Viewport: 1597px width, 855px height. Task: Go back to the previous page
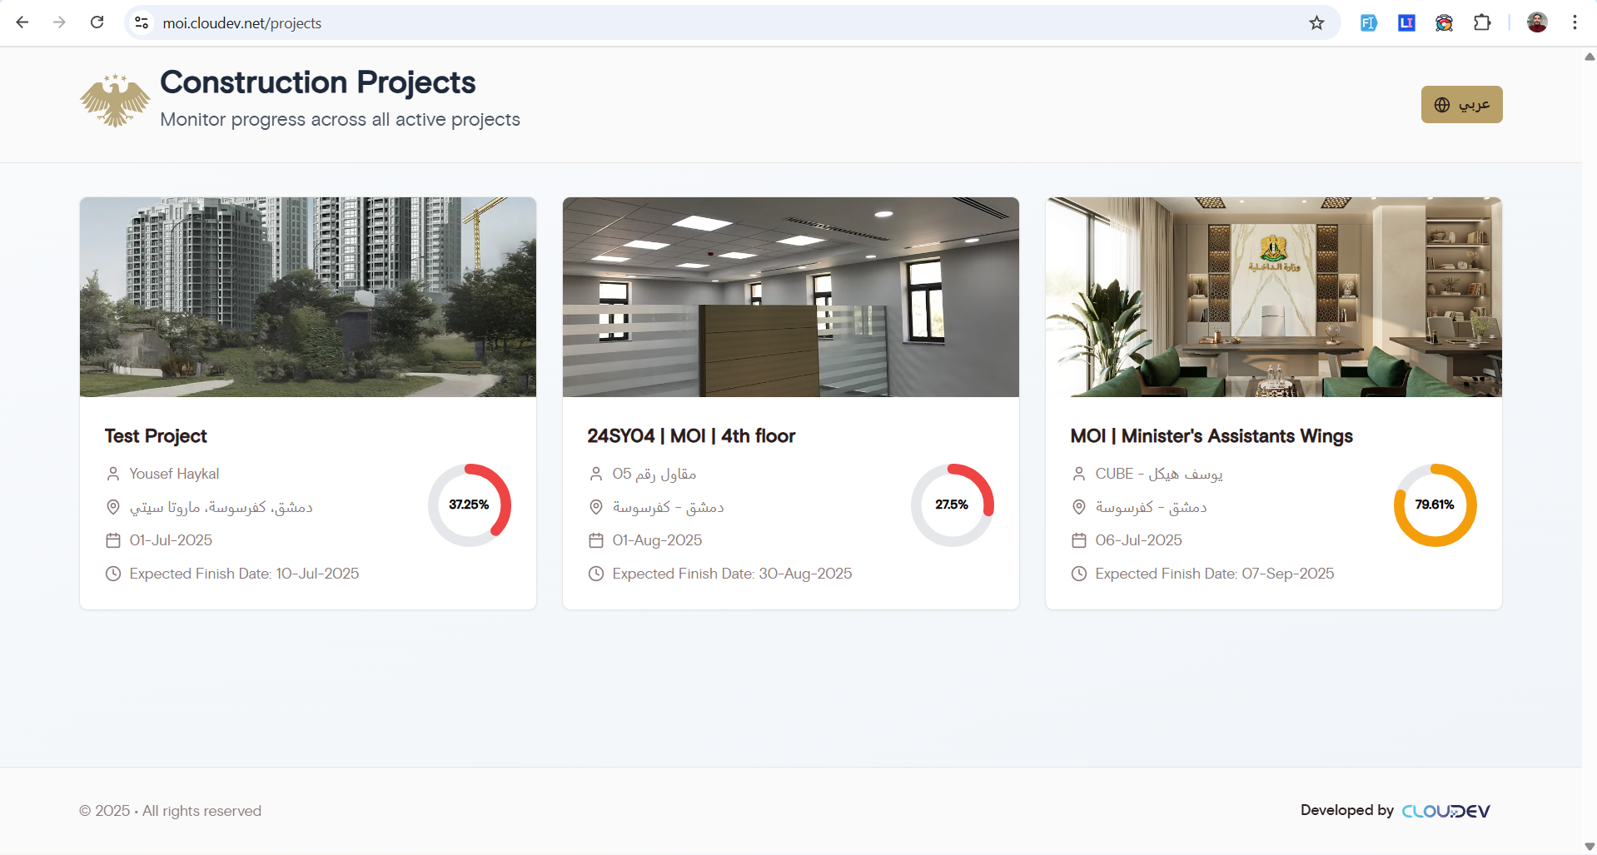22,22
